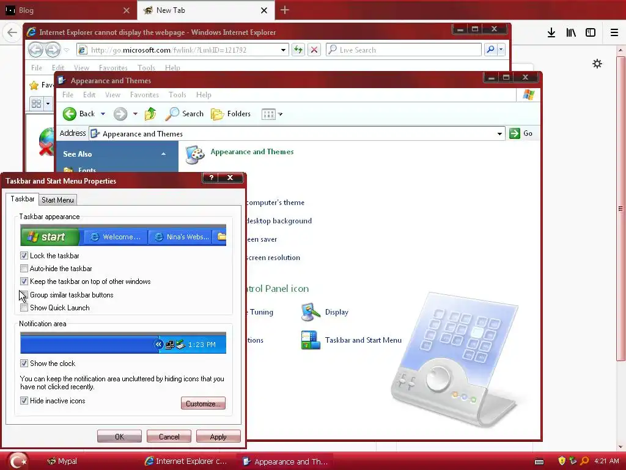This screenshot has width=626, height=470.
Task: Click the green Go arrow button
Action: point(515,133)
